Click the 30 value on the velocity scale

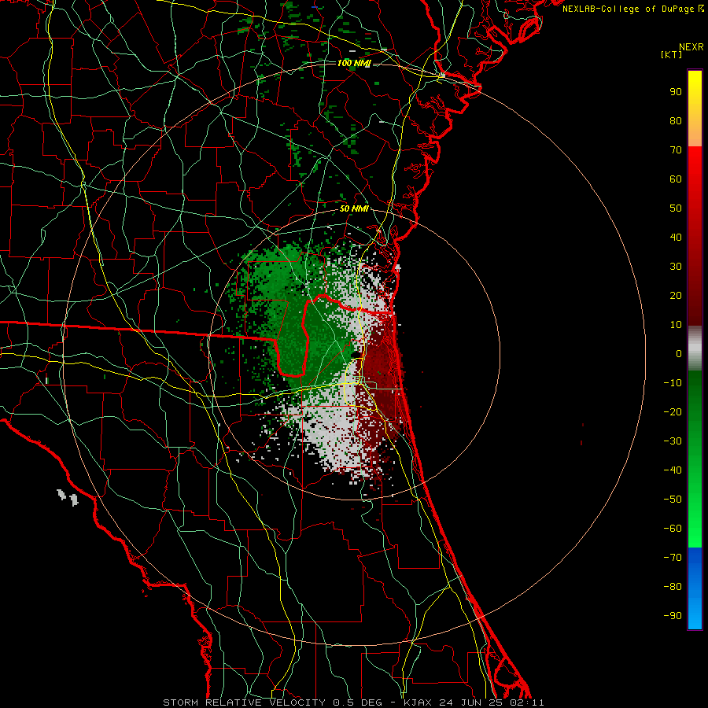676,267
